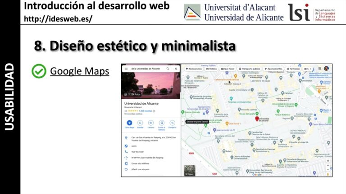Click the Universidad de Alicante place title
This screenshot has height=194, width=346.
pos(141,103)
